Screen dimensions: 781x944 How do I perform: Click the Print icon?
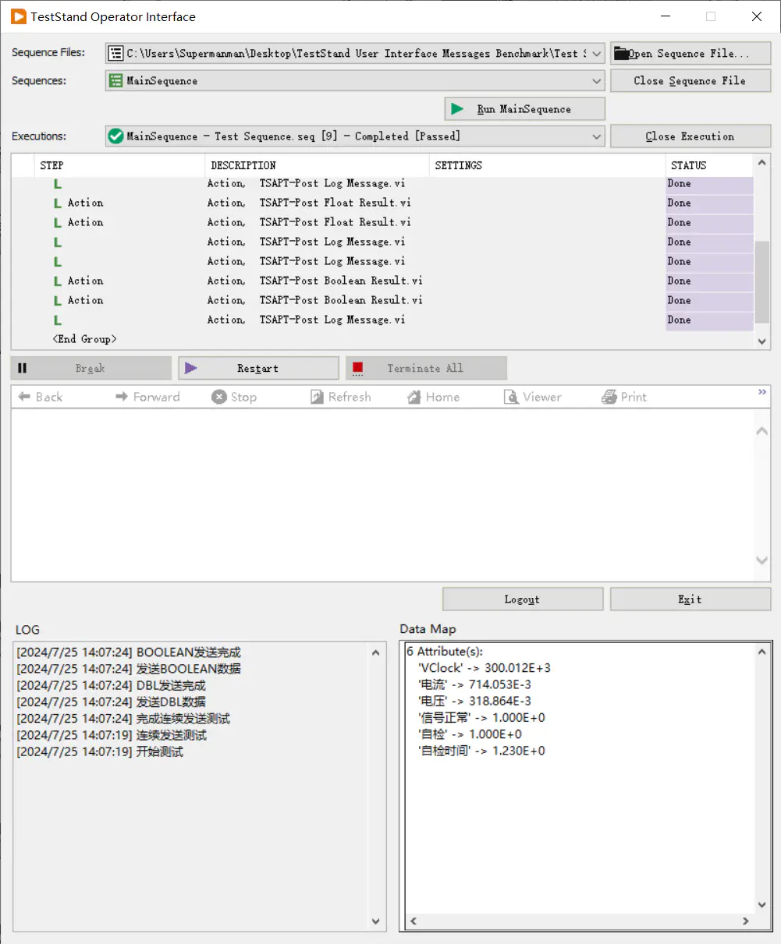(x=609, y=397)
